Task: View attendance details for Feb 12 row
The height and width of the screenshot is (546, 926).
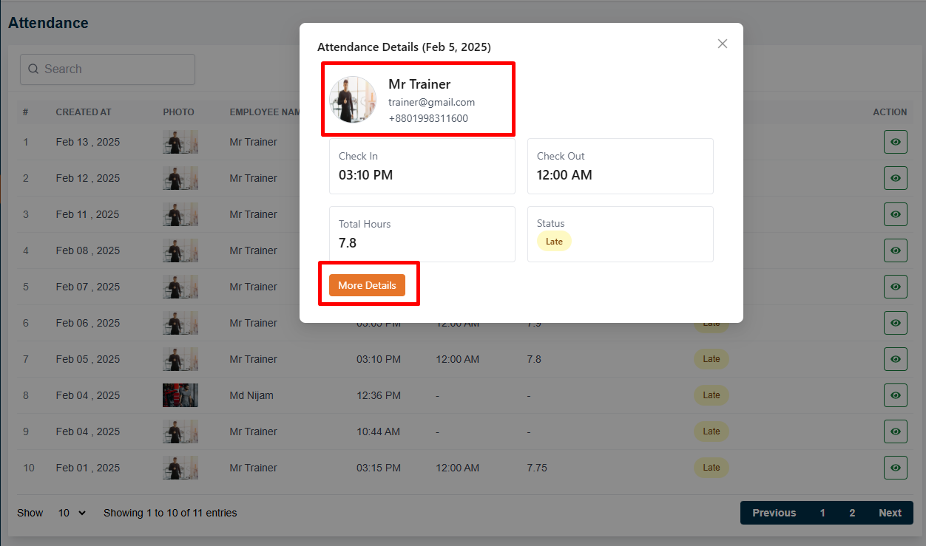Action: pos(895,178)
